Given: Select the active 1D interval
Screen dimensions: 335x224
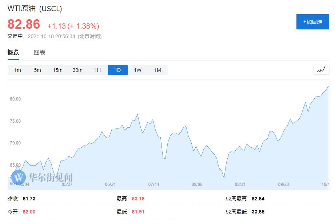Looking at the screenshot, I should click(x=117, y=70).
